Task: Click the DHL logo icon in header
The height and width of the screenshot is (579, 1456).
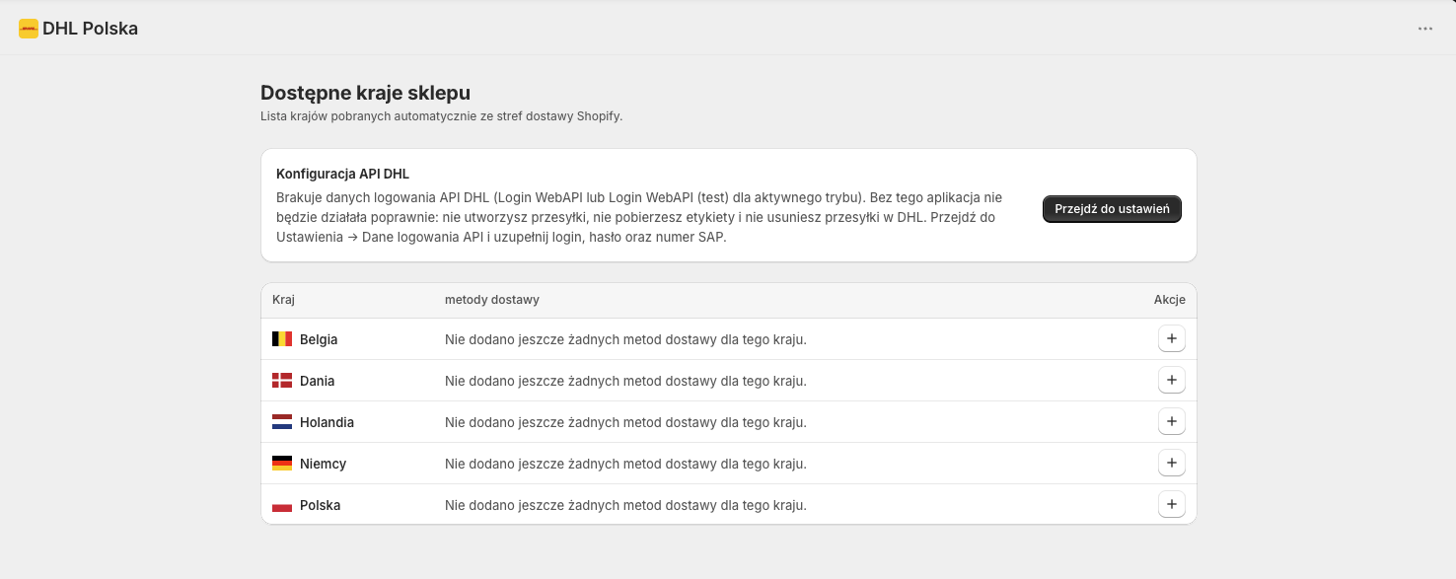Action: tap(29, 29)
